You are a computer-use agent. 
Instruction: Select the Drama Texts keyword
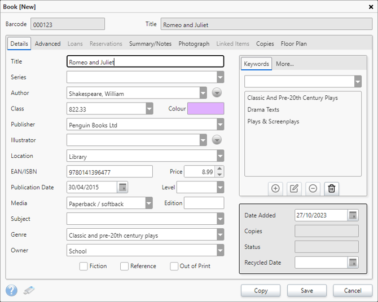263,109
